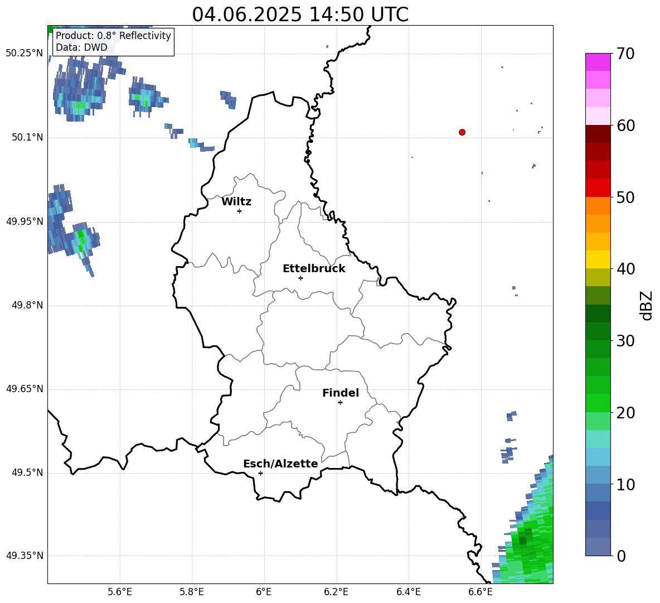Click the 49.65°N latitude label
The width and height of the screenshot is (660, 603).
[25, 389]
